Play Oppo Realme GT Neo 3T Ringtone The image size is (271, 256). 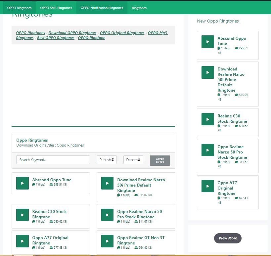(x=107, y=241)
